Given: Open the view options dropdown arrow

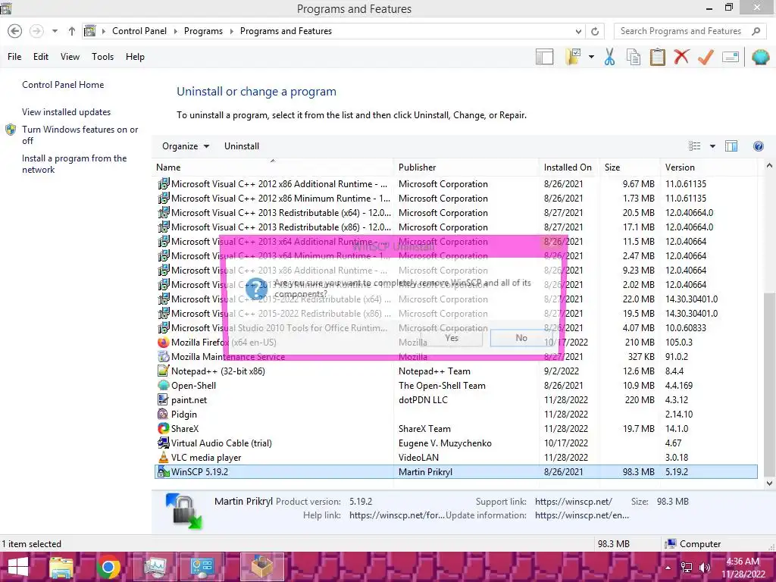Looking at the screenshot, I should [x=712, y=146].
